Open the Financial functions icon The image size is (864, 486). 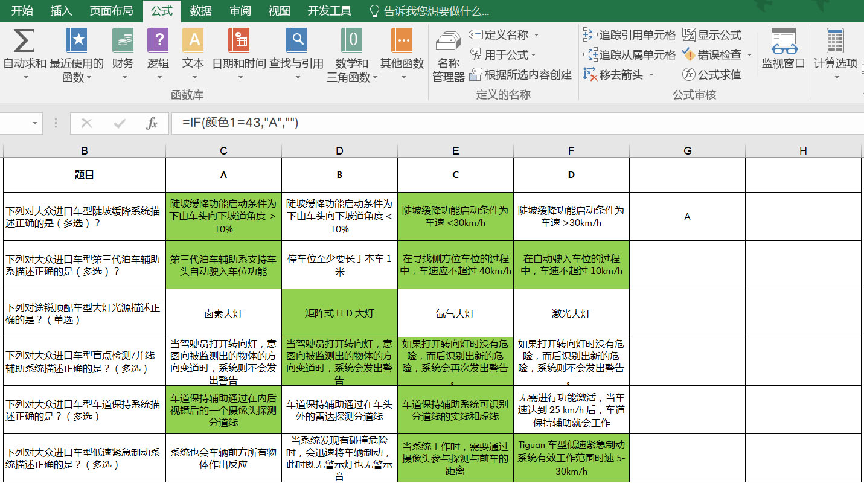123,41
